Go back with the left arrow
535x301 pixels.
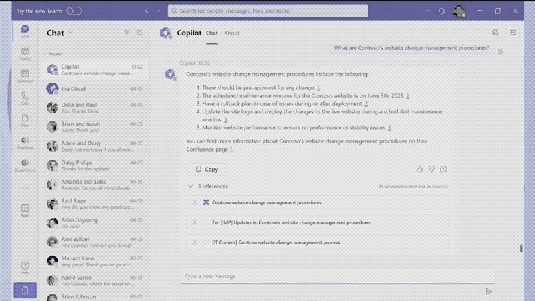(146, 11)
